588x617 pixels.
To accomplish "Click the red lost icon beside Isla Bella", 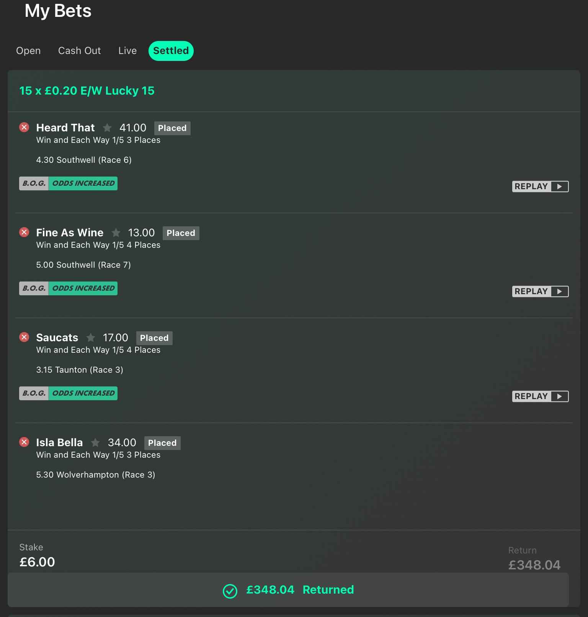I will click(24, 442).
